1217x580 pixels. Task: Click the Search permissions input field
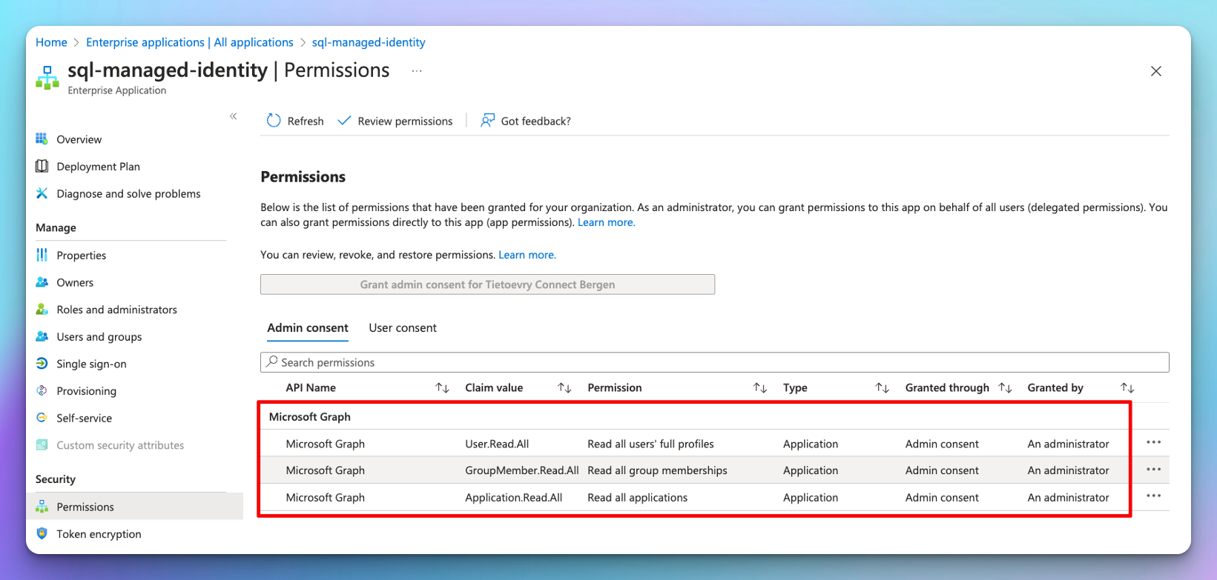tap(715, 362)
